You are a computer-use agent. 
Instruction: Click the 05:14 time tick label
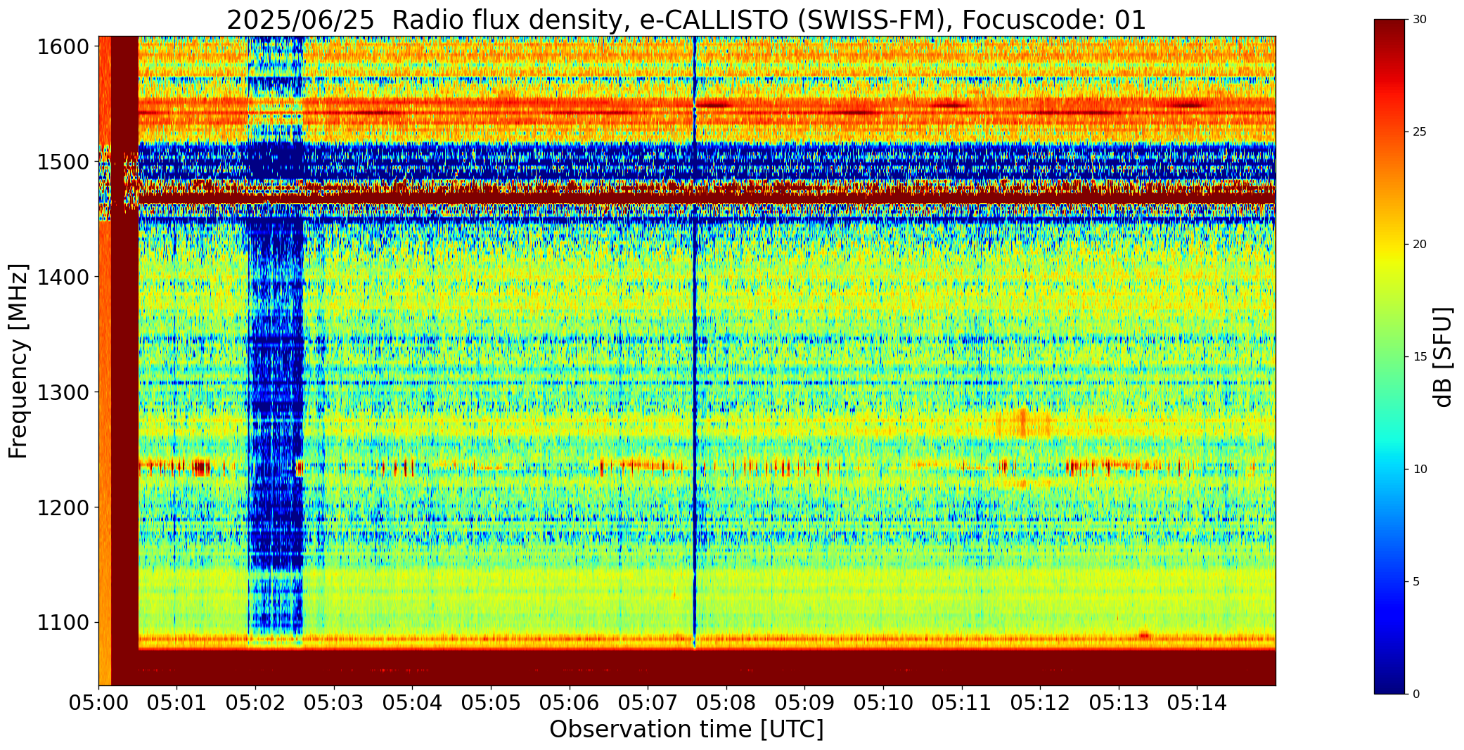click(x=1197, y=703)
